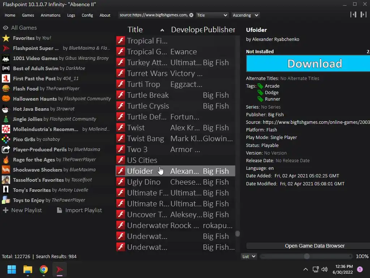
Task: Select Player-Produced Perils share icon
Action: [x=6, y=149]
